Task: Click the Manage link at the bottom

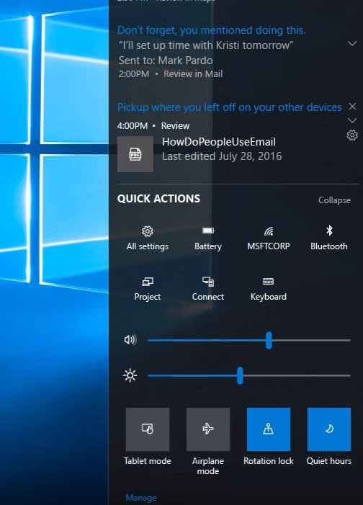Action: (x=141, y=498)
